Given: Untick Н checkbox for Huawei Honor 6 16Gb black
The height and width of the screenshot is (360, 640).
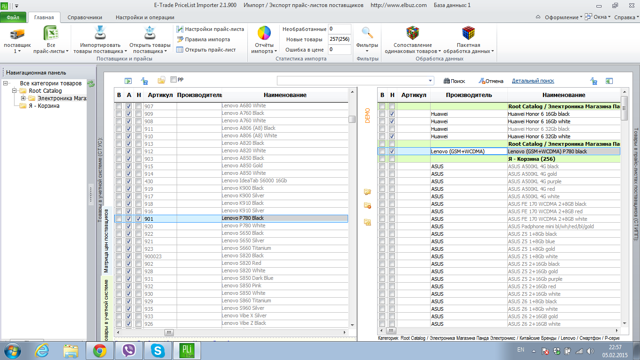Looking at the screenshot, I should [392, 114].
